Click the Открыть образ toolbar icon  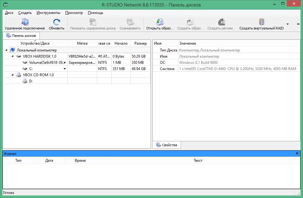160,22
